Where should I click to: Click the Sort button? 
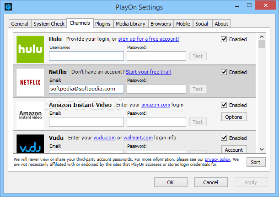coord(256,162)
